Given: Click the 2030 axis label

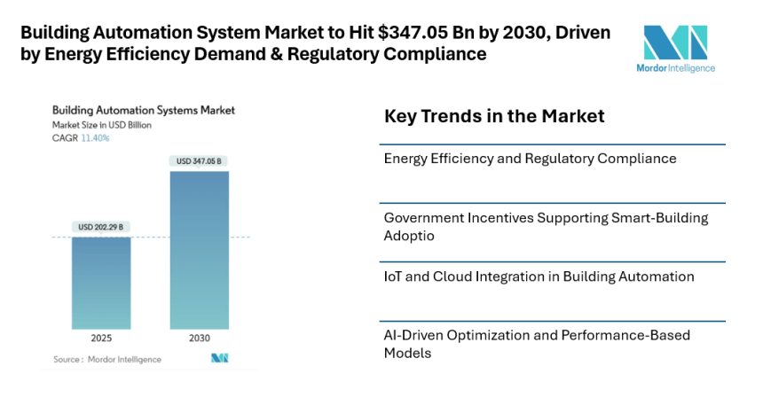Looking at the screenshot, I should 199,338.
